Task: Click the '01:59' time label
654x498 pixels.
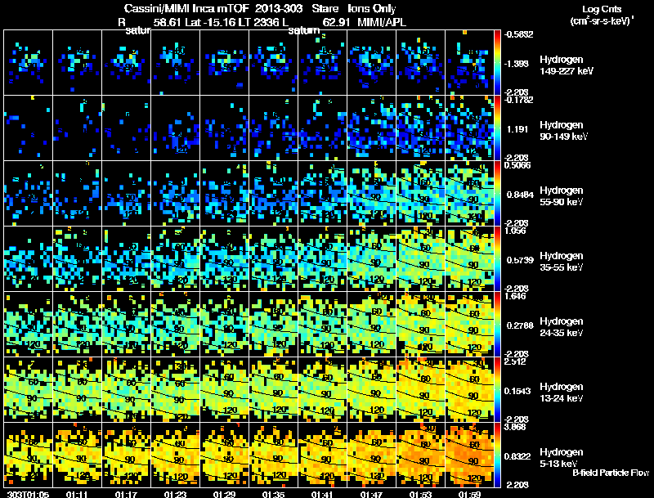Action: [x=469, y=494]
